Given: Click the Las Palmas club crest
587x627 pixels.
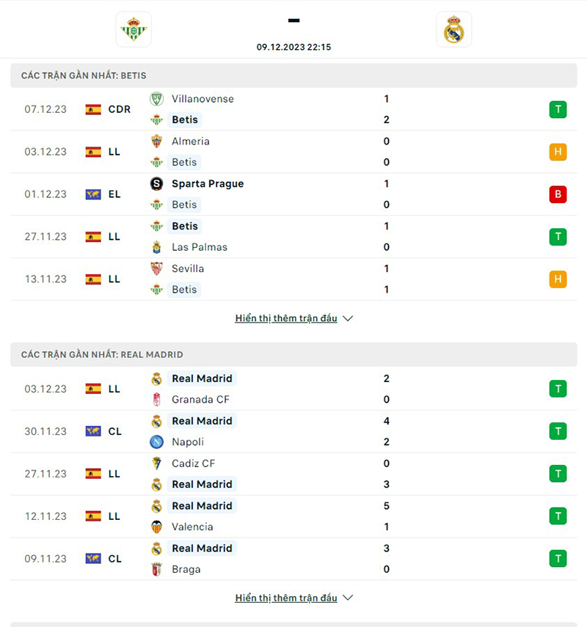Looking at the screenshot, I should click(x=156, y=247).
